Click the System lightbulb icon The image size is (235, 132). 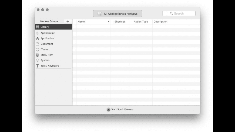click(x=38, y=60)
